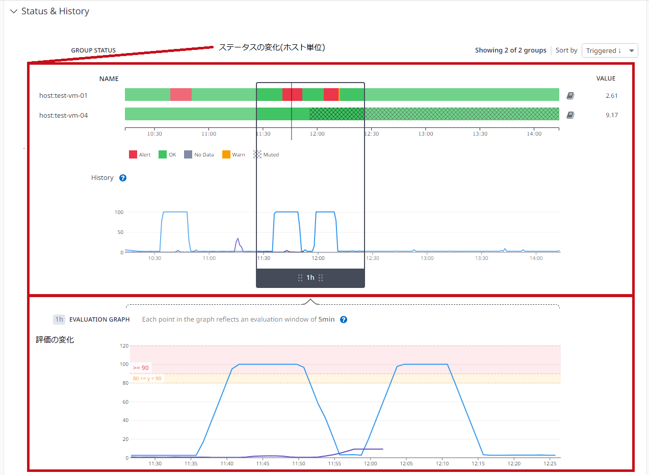Select the host:test-vm-01 group name
The width and height of the screenshot is (649, 475).
point(64,95)
